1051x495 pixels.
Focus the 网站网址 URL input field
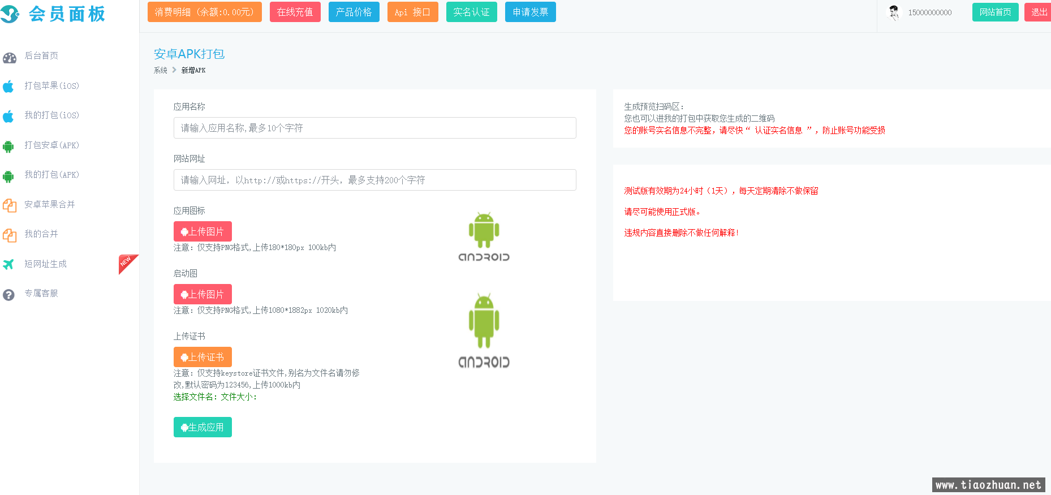pyautogui.click(x=375, y=180)
